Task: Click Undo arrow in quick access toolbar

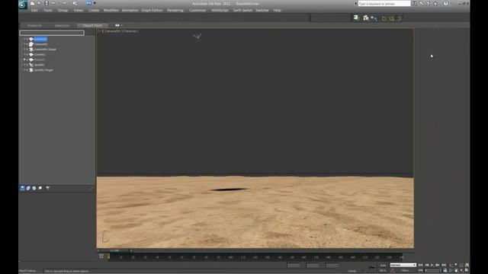Action: tap(53, 3)
